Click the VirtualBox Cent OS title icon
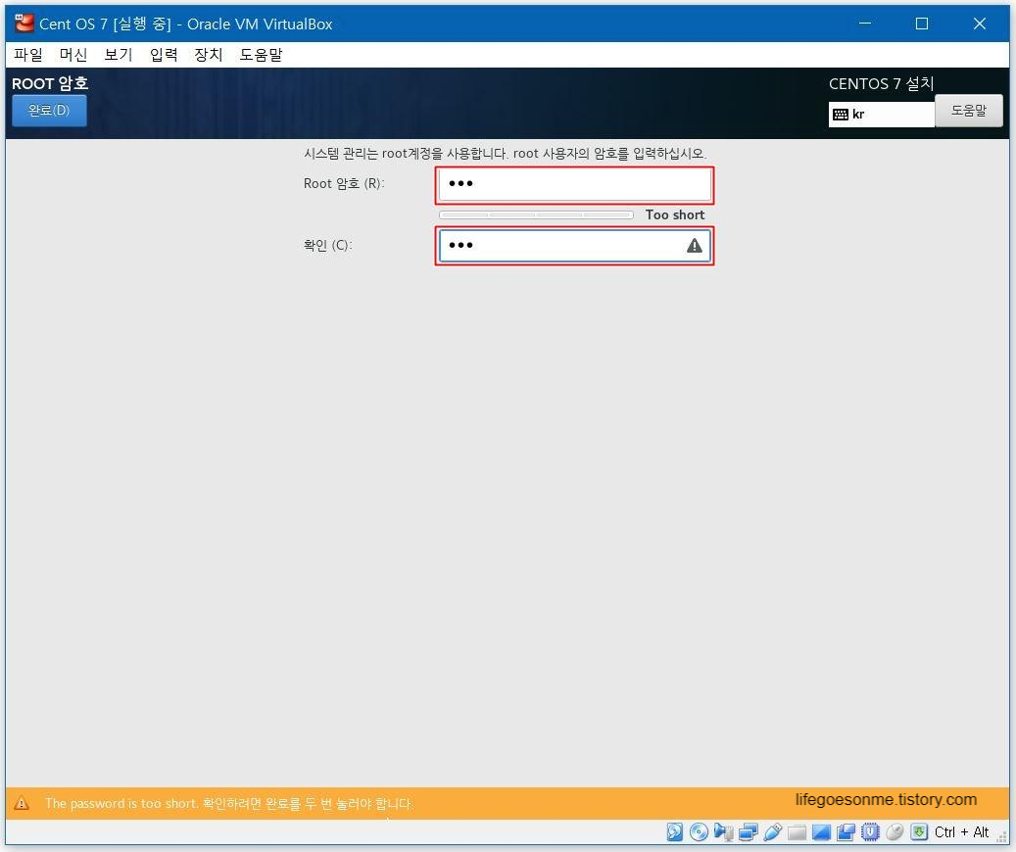The height and width of the screenshot is (852, 1016). coord(24,24)
